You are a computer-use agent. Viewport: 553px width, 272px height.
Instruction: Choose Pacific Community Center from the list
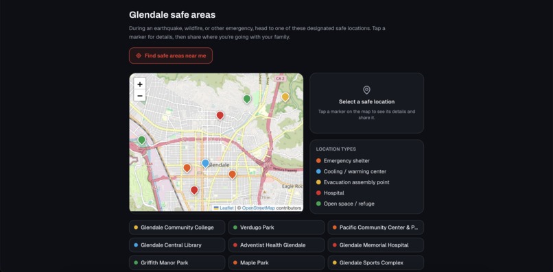point(376,227)
